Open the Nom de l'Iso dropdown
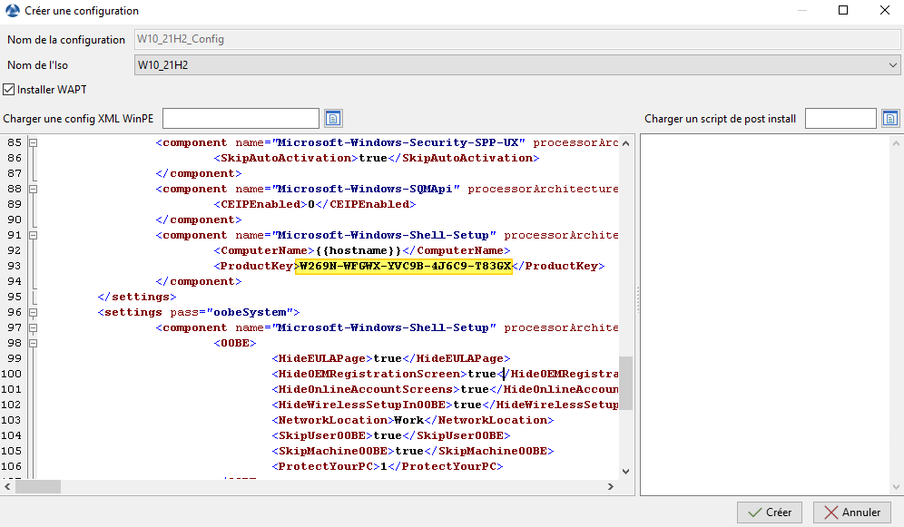Screen dimensions: 904x527 [892, 64]
